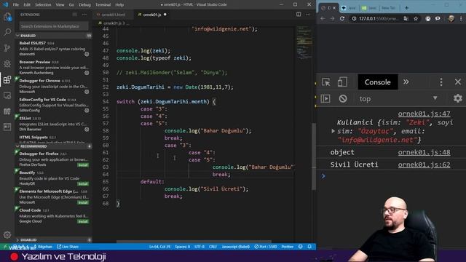Go back in the browser
466x262 pixels.
323,18
